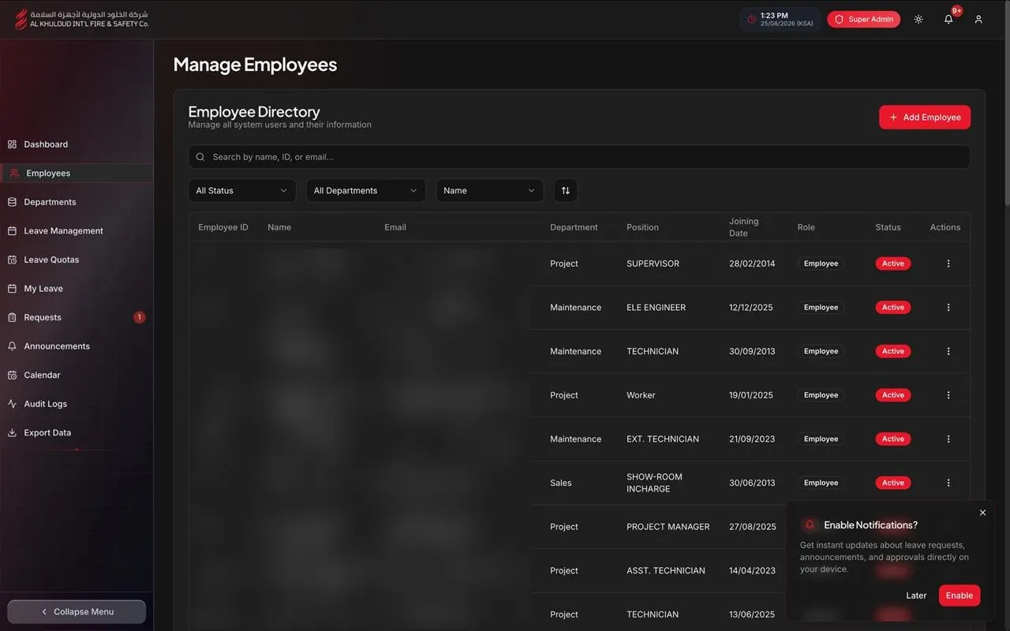Viewport: 1010px width, 631px height.
Task: Open actions menu for SUPERVISOR row
Action: click(948, 263)
